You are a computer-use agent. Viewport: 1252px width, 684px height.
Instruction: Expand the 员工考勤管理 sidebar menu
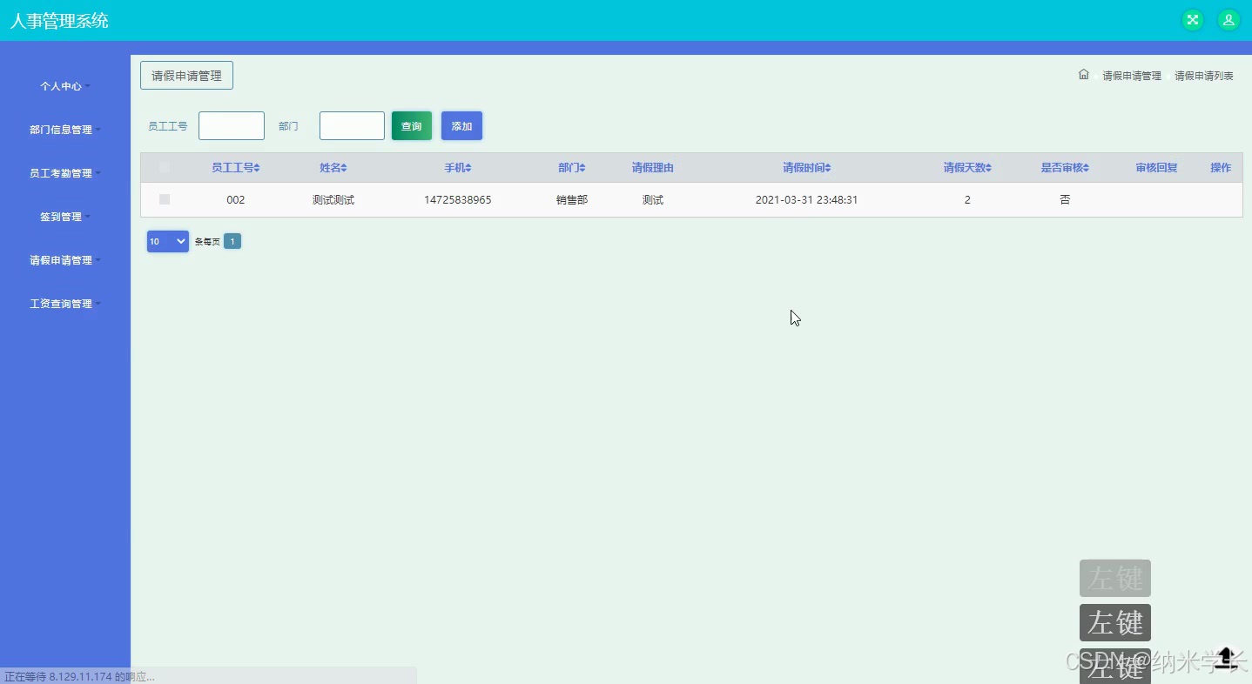[x=65, y=173]
